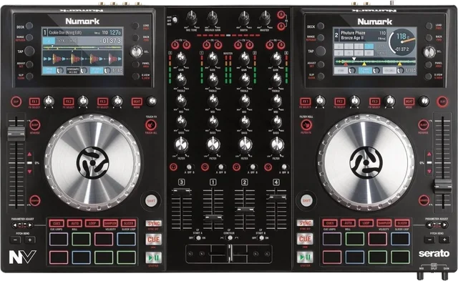Trigger last bottom-row performance pad, left deck
This screenshot has height=281, width=458.
click(127, 257)
